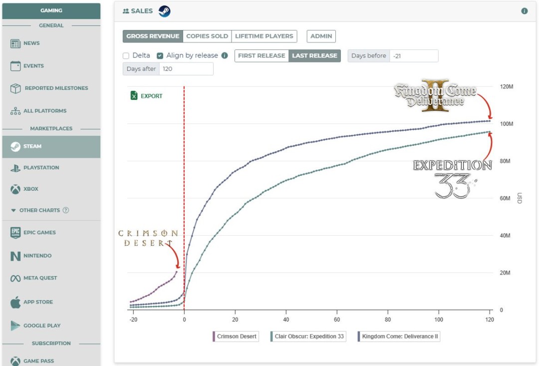The image size is (539, 366).
Task: Uncheck the Align by release checkbox
Action: pyautogui.click(x=160, y=56)
